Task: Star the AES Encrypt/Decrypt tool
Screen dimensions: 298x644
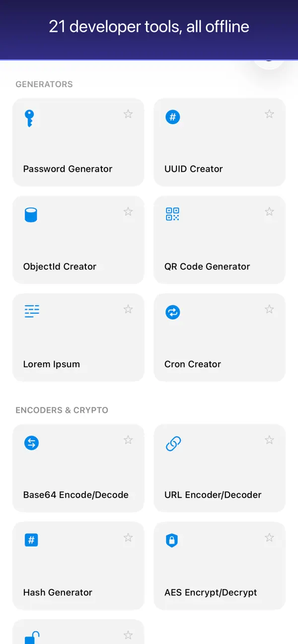Action: pos(269,537)
